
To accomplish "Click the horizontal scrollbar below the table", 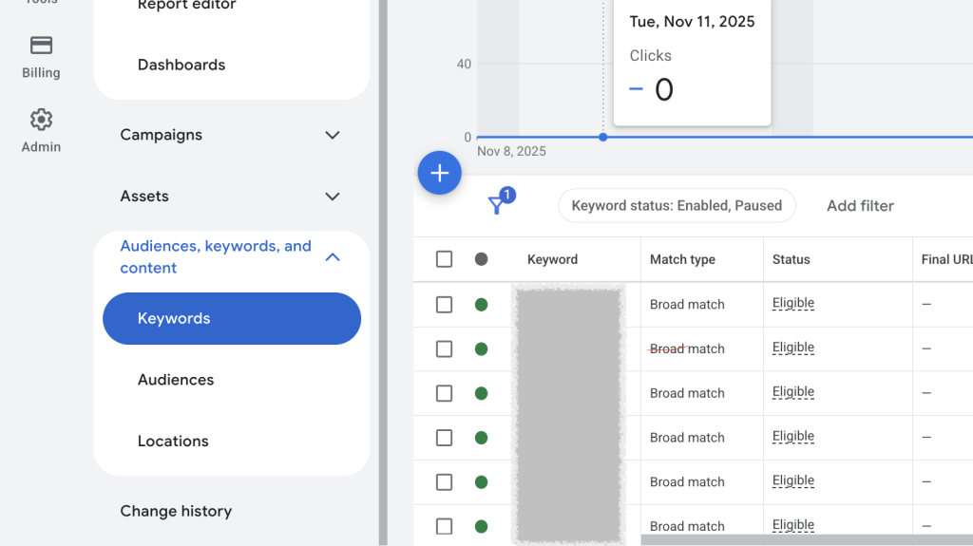I will point(806,539).
